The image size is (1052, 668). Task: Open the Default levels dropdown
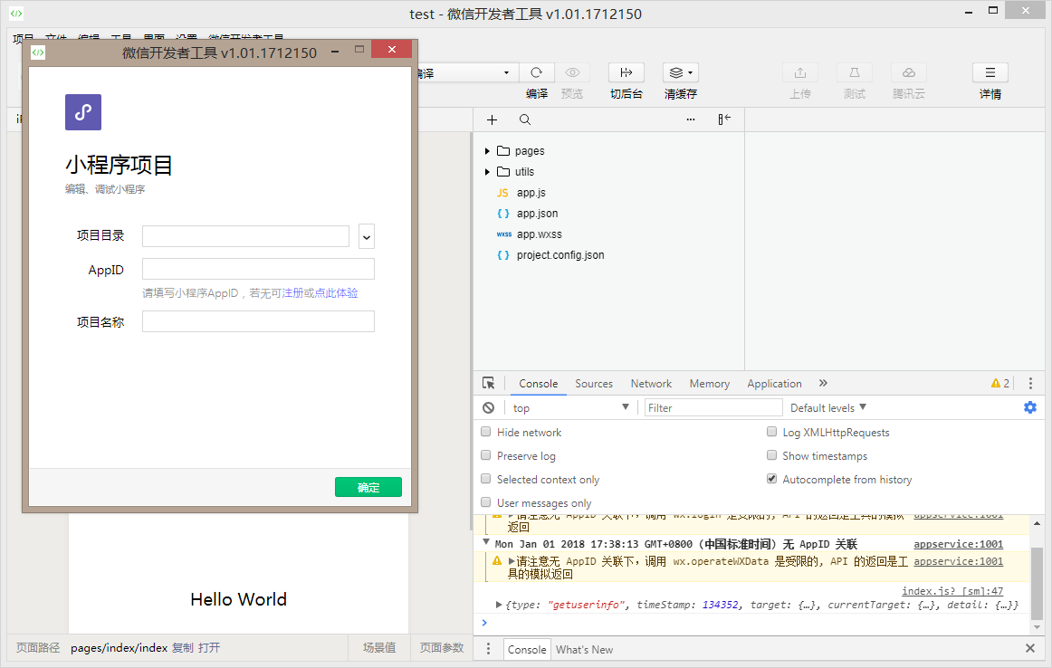click(827, 408)
